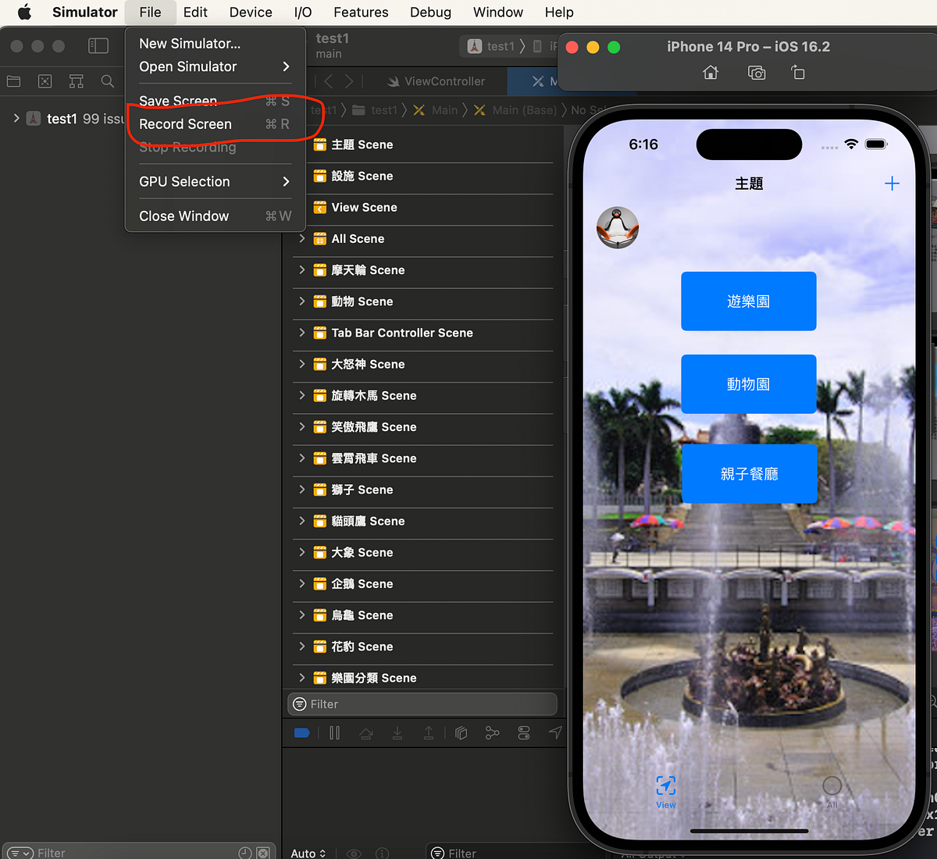
Task: Open the Project navigator folder icon
Action: (x=13, y=80)
